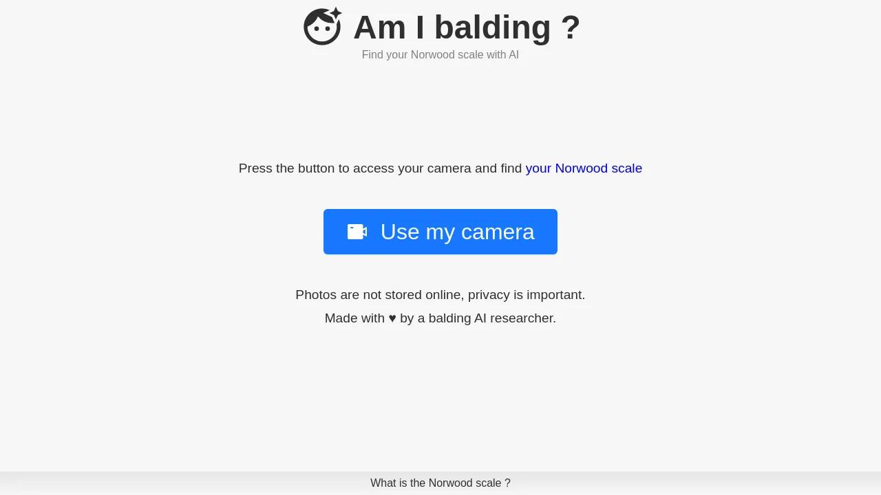Viewport: 881px width, 495px height.
Task: Click the "Am I balding ?" heading
Action: click(x=466, y=27)
